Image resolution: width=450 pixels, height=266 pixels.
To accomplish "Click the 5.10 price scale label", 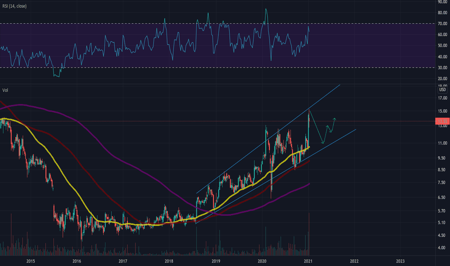I will 442,222.
